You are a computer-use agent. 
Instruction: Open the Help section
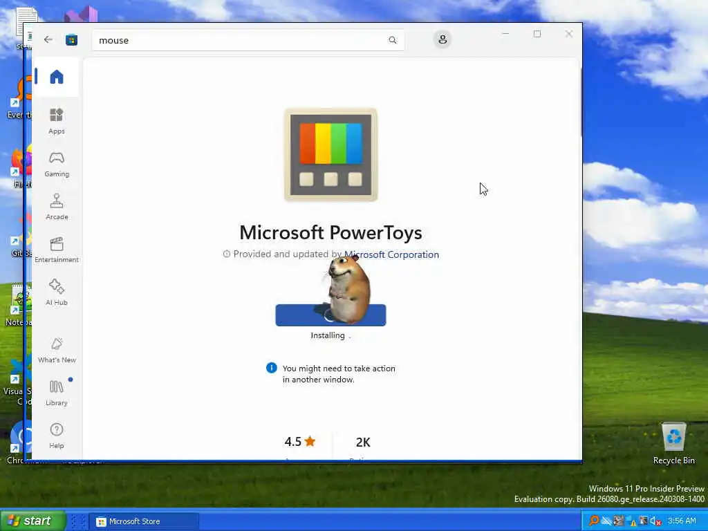[57, 436]
